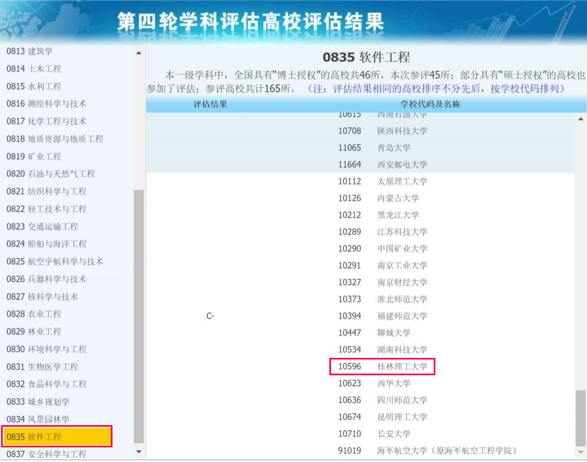Select row 11065 青岛大学
This screenshot has height=462, width=587.
point(374,148)
